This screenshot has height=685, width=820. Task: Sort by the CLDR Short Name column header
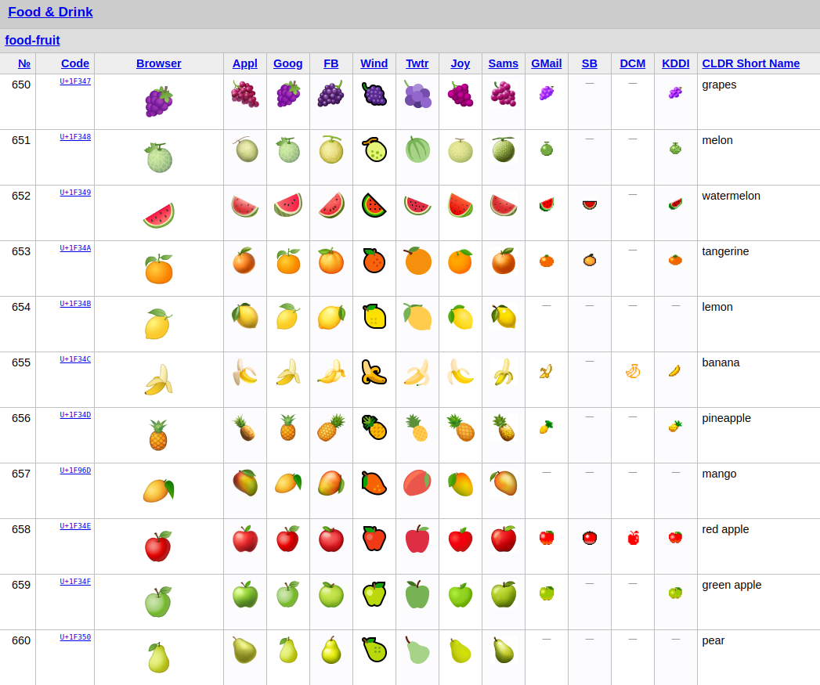(x=751, y=63)
